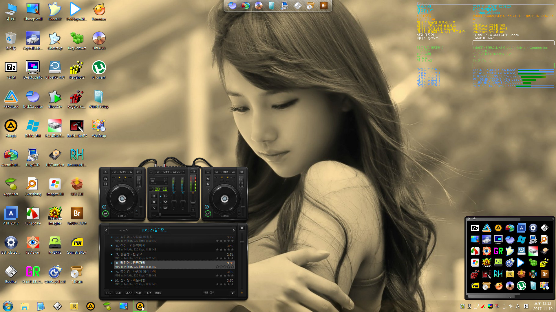This screenshot has height=312, width=556.
Task: Open the FILE menu in playlist
Action: point(109,293)
